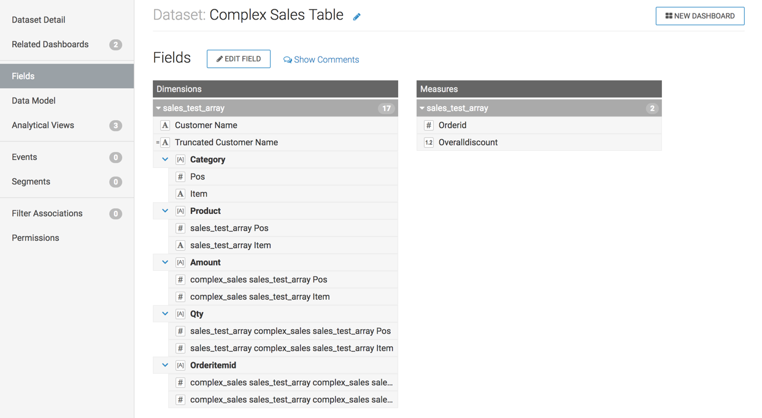Collapse the Product field group
762x418 pixels.
coord(165,211)
